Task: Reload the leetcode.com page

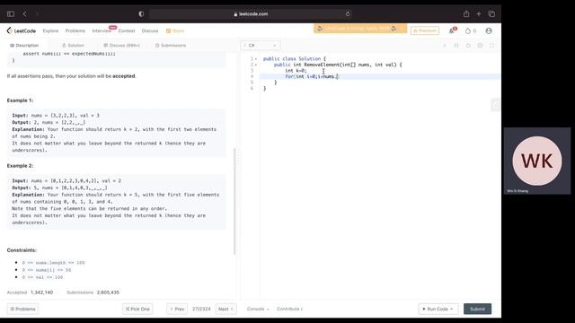Action: [x=348, y=14]
